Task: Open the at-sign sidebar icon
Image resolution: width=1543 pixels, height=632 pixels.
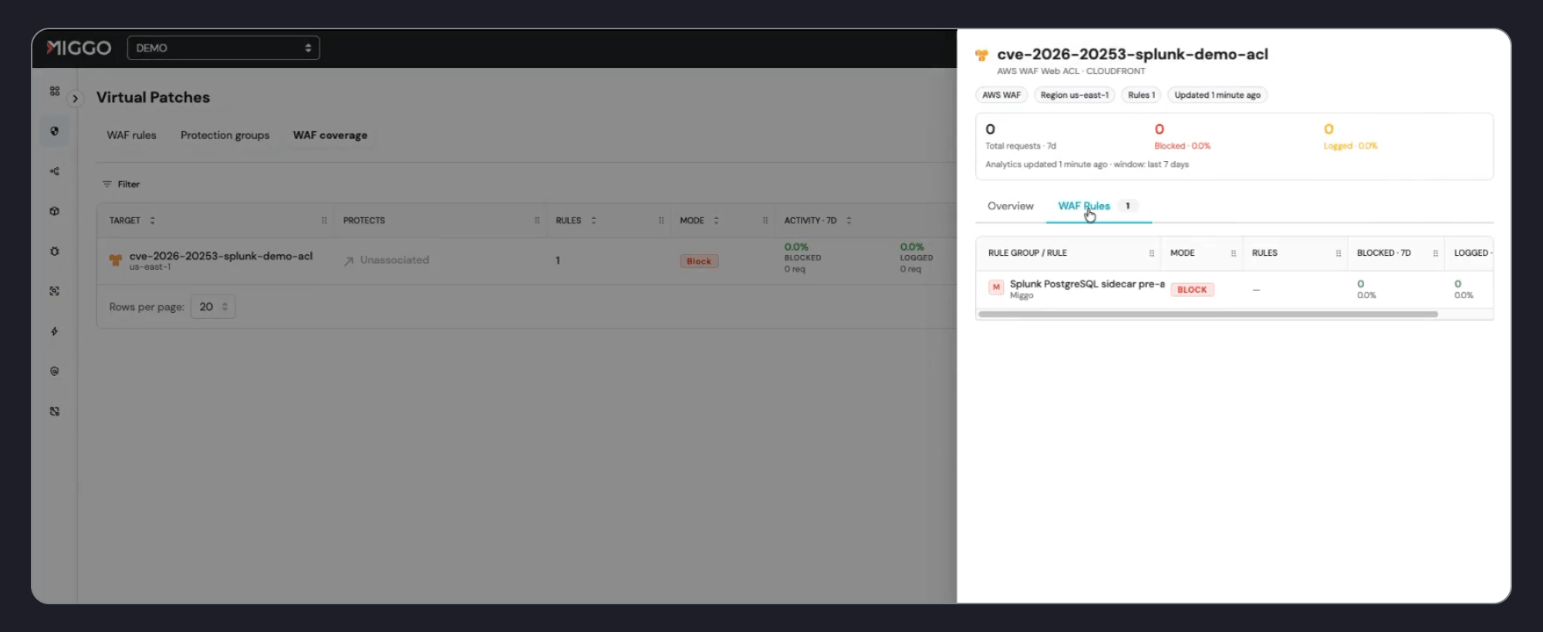Action: click(x=55, y=371)
